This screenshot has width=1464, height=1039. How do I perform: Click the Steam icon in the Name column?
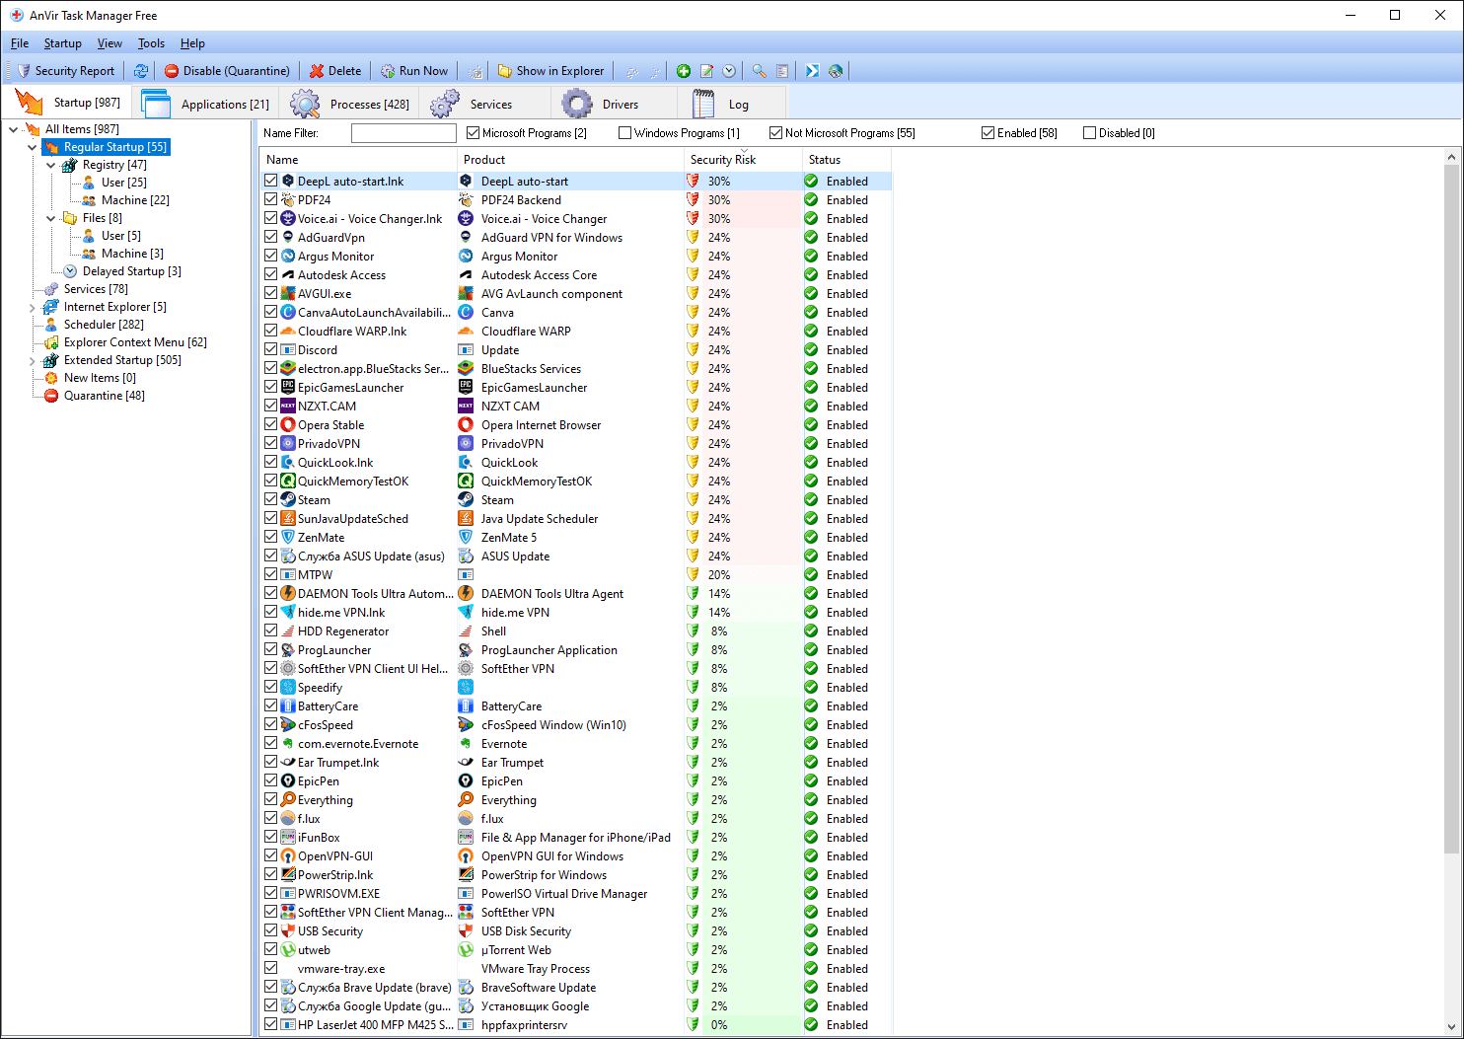click(x=288, y=499)
